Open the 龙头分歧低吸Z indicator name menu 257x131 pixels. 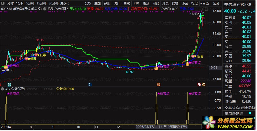tap(58, 9)
